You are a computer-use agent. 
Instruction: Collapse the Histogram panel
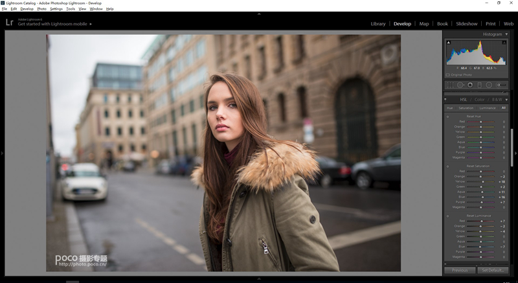506,34
